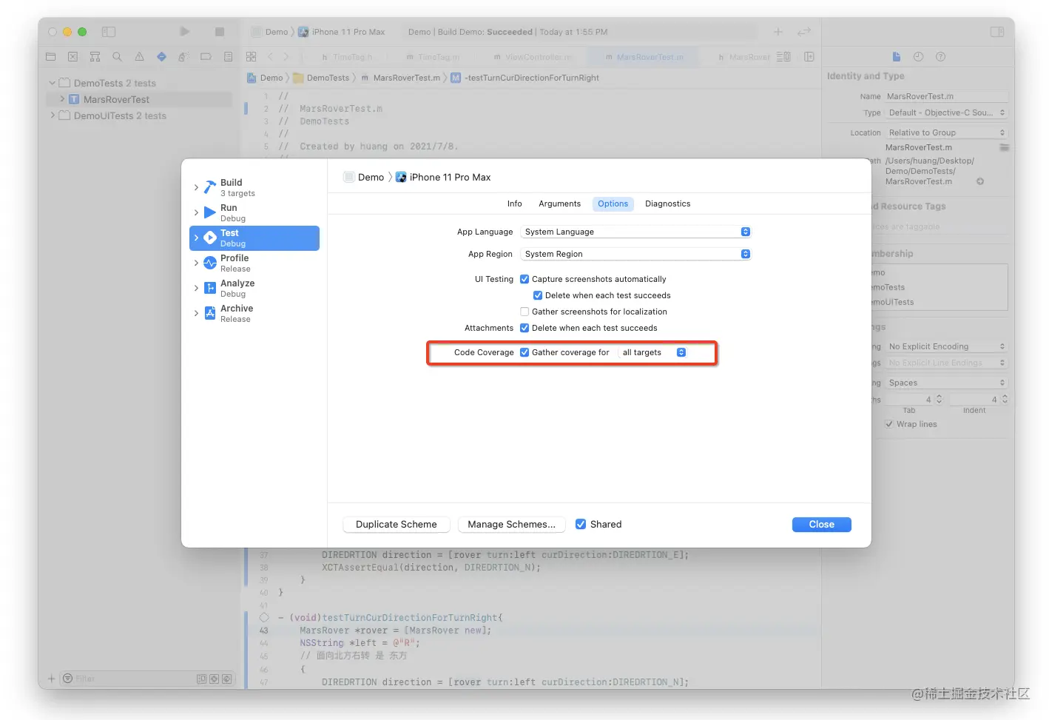This screenshot has width=1049, height=720.
Task: Select DemoUITests 2 tests in test navigator
Action: coord(120,115)
